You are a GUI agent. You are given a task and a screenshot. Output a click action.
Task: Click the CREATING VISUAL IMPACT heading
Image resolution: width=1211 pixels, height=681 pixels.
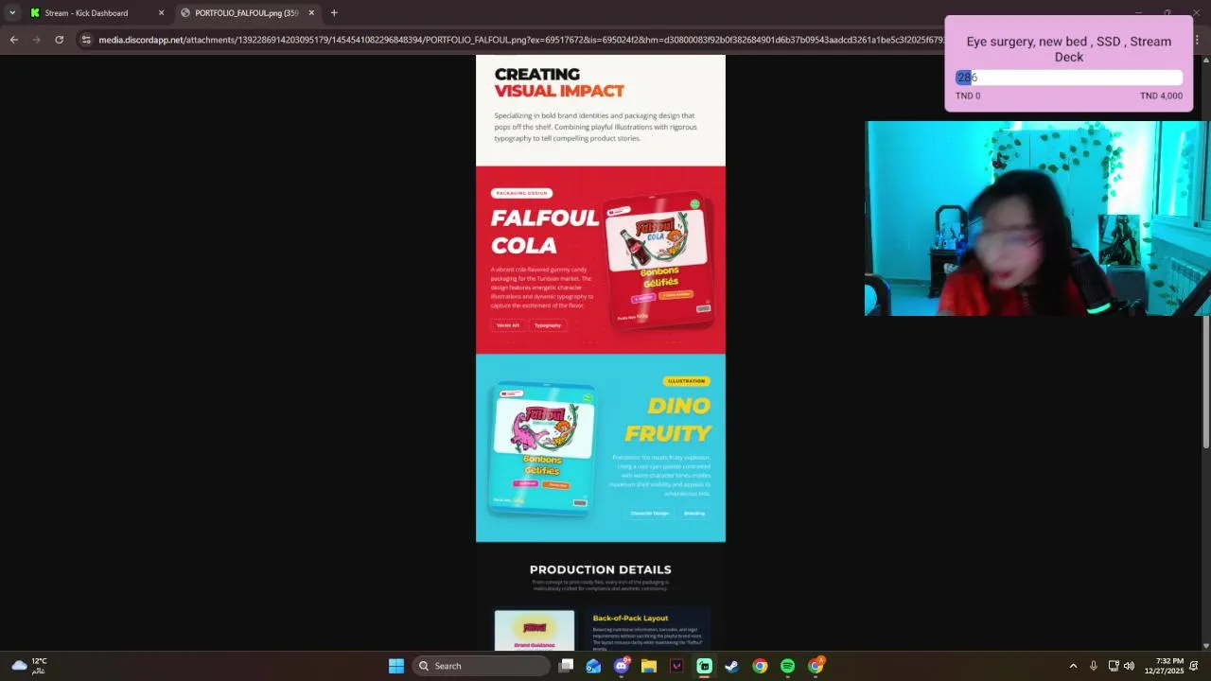[x=559, y=82]
